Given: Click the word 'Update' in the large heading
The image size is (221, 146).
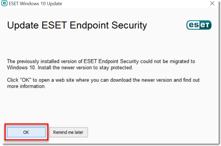Looking at the screenshot, I should click(23, 26).
